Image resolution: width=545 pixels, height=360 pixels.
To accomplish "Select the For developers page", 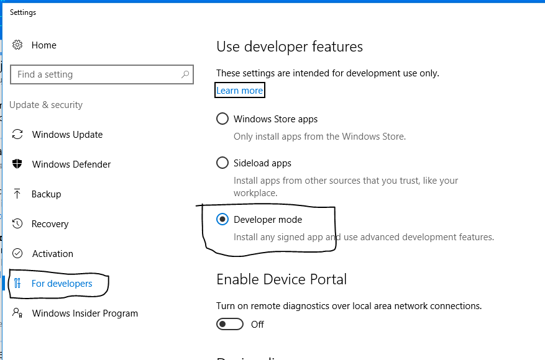I will [62, 284].
